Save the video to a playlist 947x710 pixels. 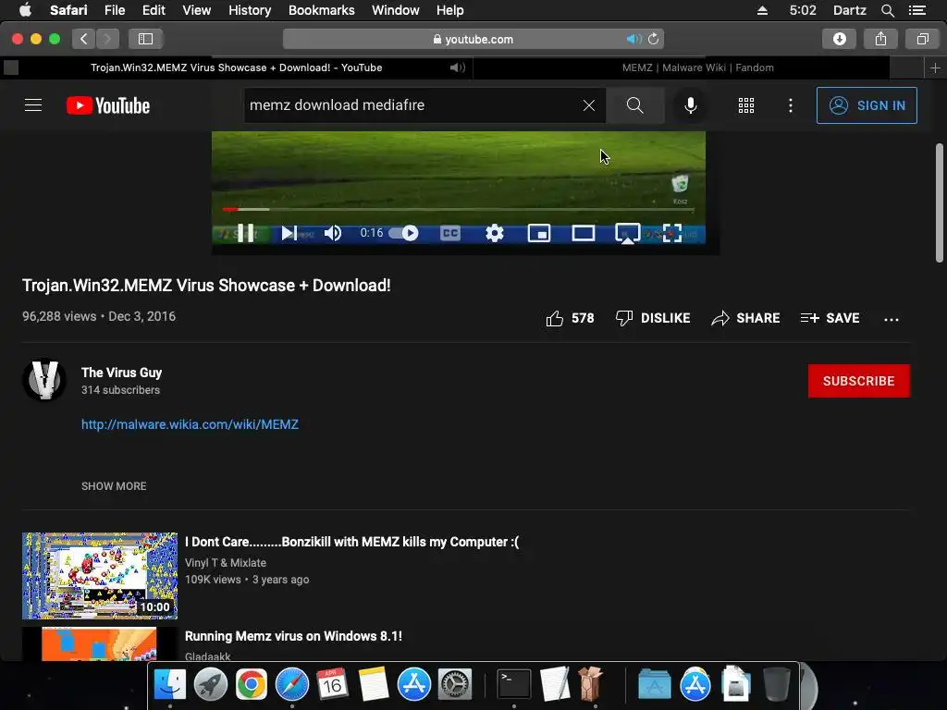click(830, 318)
